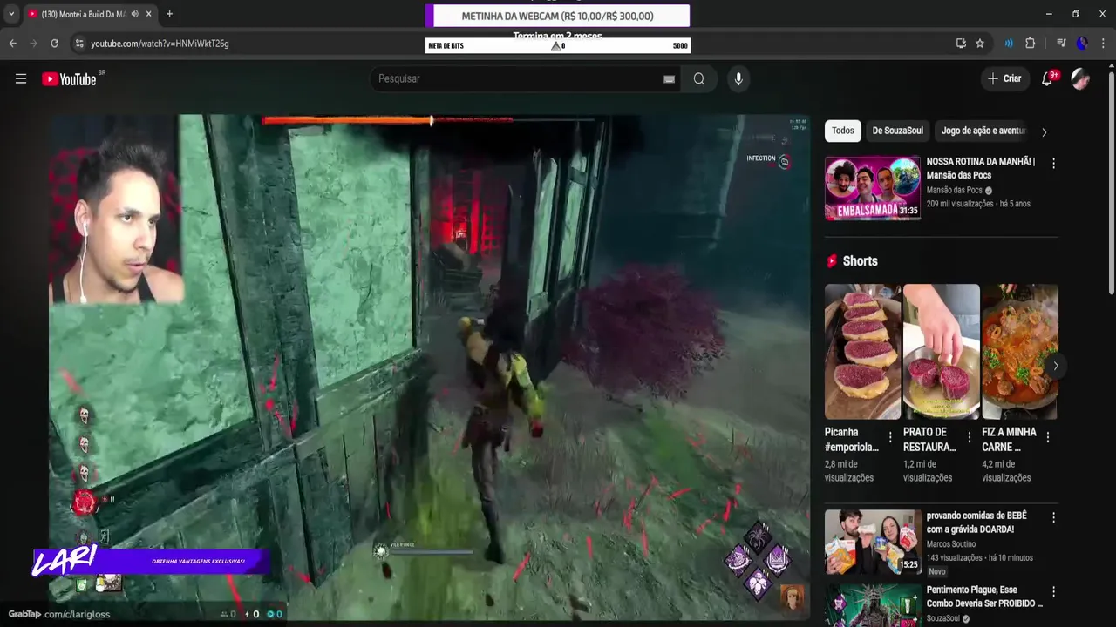This screenshot has width=1116, height=627.
Task: Open YouTube notifications bell
Action: tap(1048, 79)
